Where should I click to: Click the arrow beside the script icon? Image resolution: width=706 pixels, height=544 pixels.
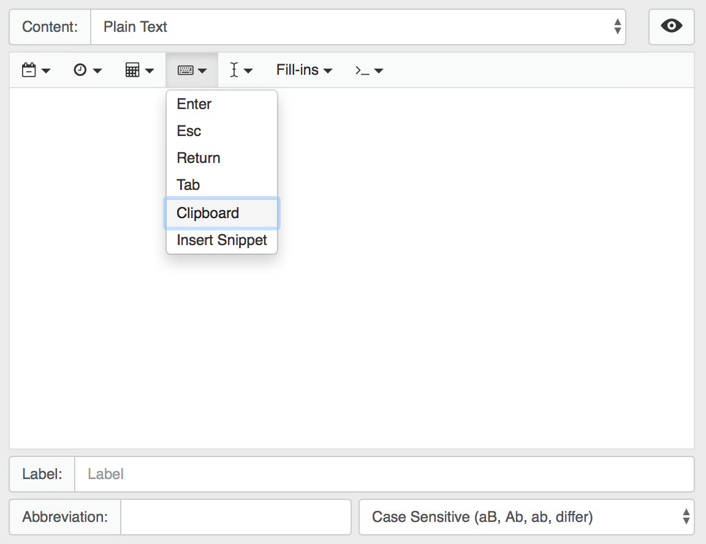(x=379, y=70)
